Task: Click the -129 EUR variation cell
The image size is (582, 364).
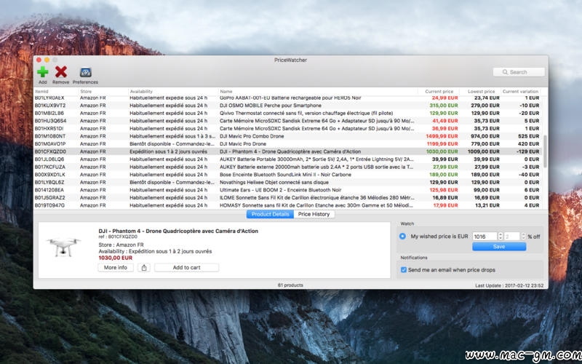Action: 528,151
